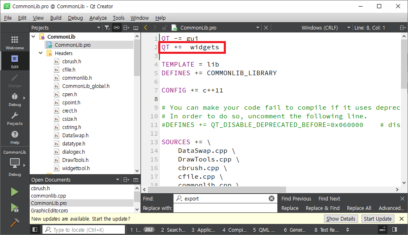This screenshot has width=408, height=235.
Task: Expand the kit selector arrow
Action: pyautogui.click(x=24, y=165)
